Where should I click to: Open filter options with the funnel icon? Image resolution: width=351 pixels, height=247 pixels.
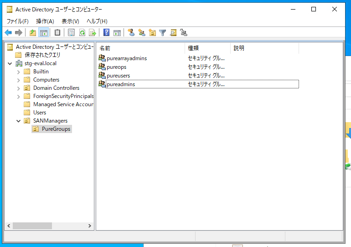click(163, 33)
